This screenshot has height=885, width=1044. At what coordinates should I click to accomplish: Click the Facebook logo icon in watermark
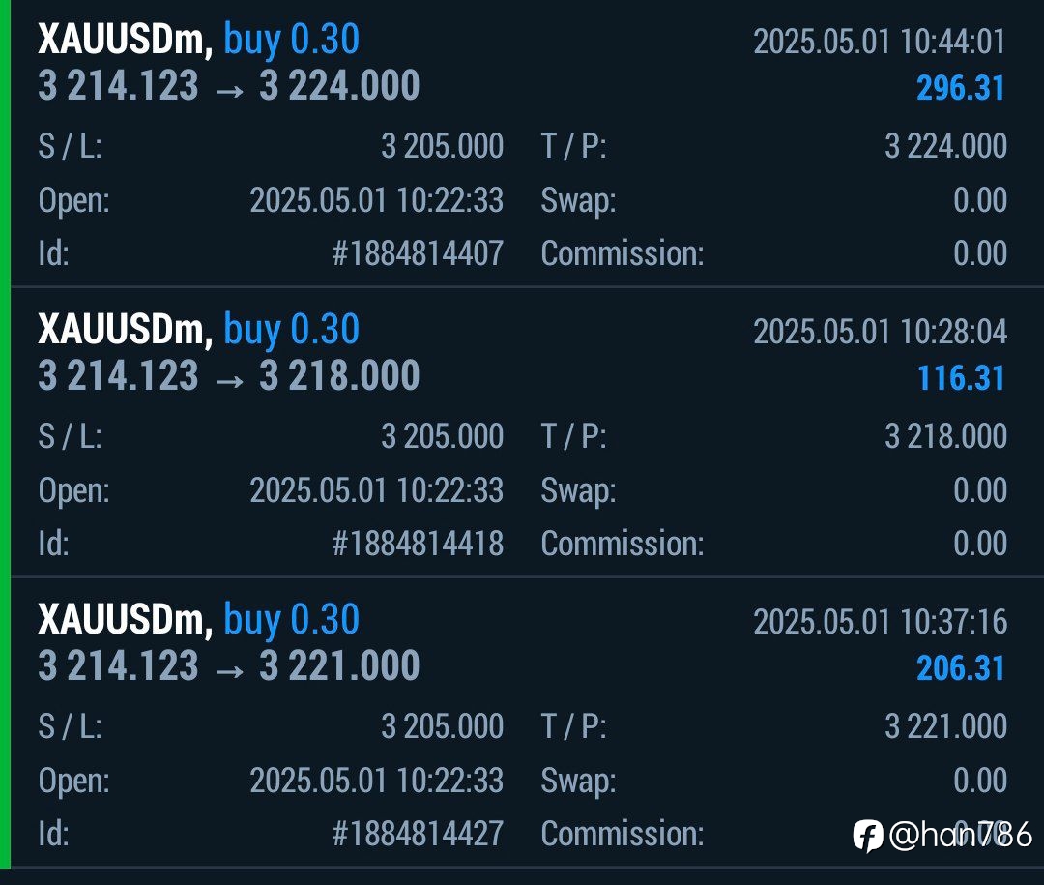[868, 835]
